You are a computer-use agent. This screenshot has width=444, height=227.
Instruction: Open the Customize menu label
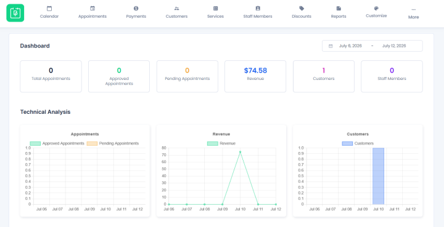tap(376, 16)
